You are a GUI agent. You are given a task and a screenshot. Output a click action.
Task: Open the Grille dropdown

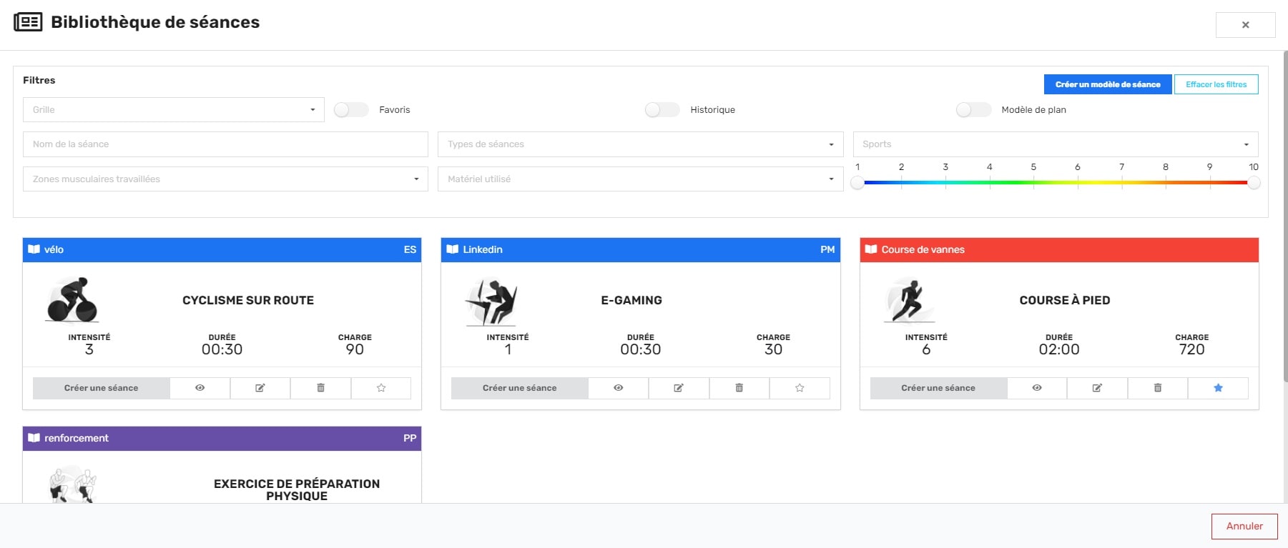(174, 109)
